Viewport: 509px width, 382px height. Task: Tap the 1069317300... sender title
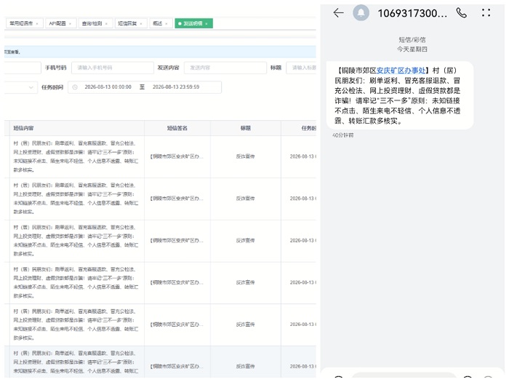pos(412,13)
